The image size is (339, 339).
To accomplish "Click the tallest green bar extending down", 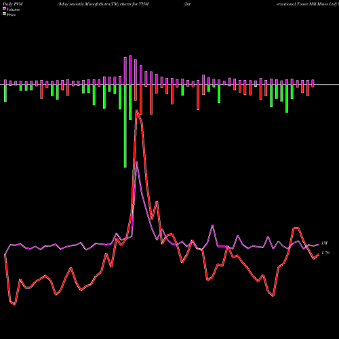I will (125, 126).
